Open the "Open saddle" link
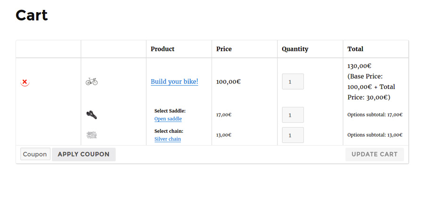The width and height of the screenshot is (424, 212). [168, 119]
